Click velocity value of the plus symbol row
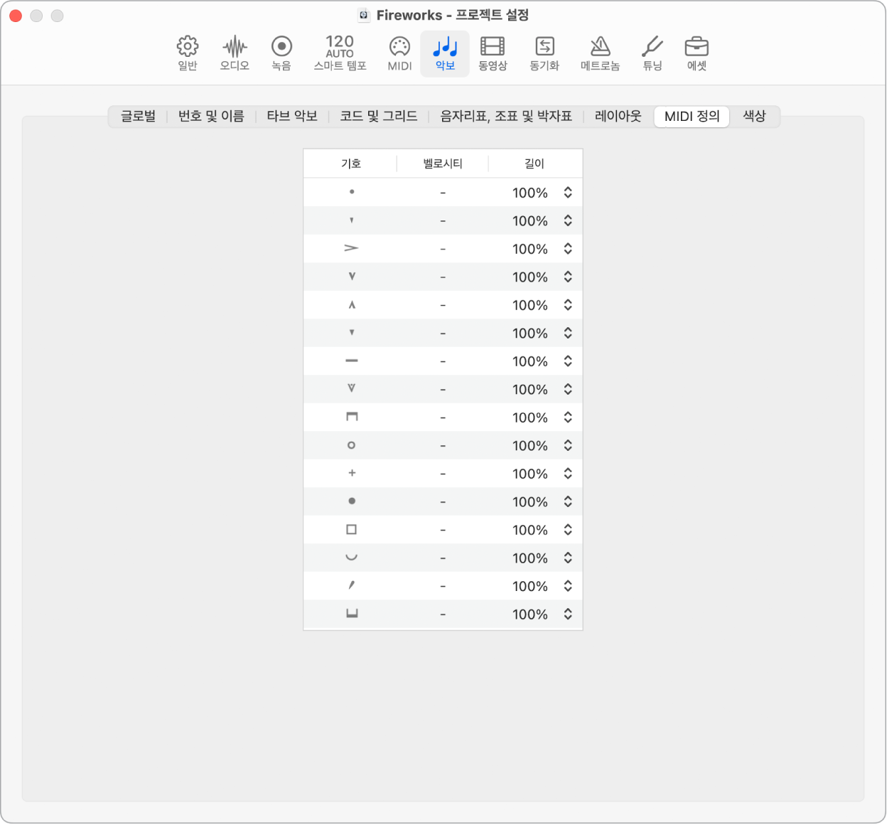Viewport: 887px width, 825px height. tap(443, 474)
